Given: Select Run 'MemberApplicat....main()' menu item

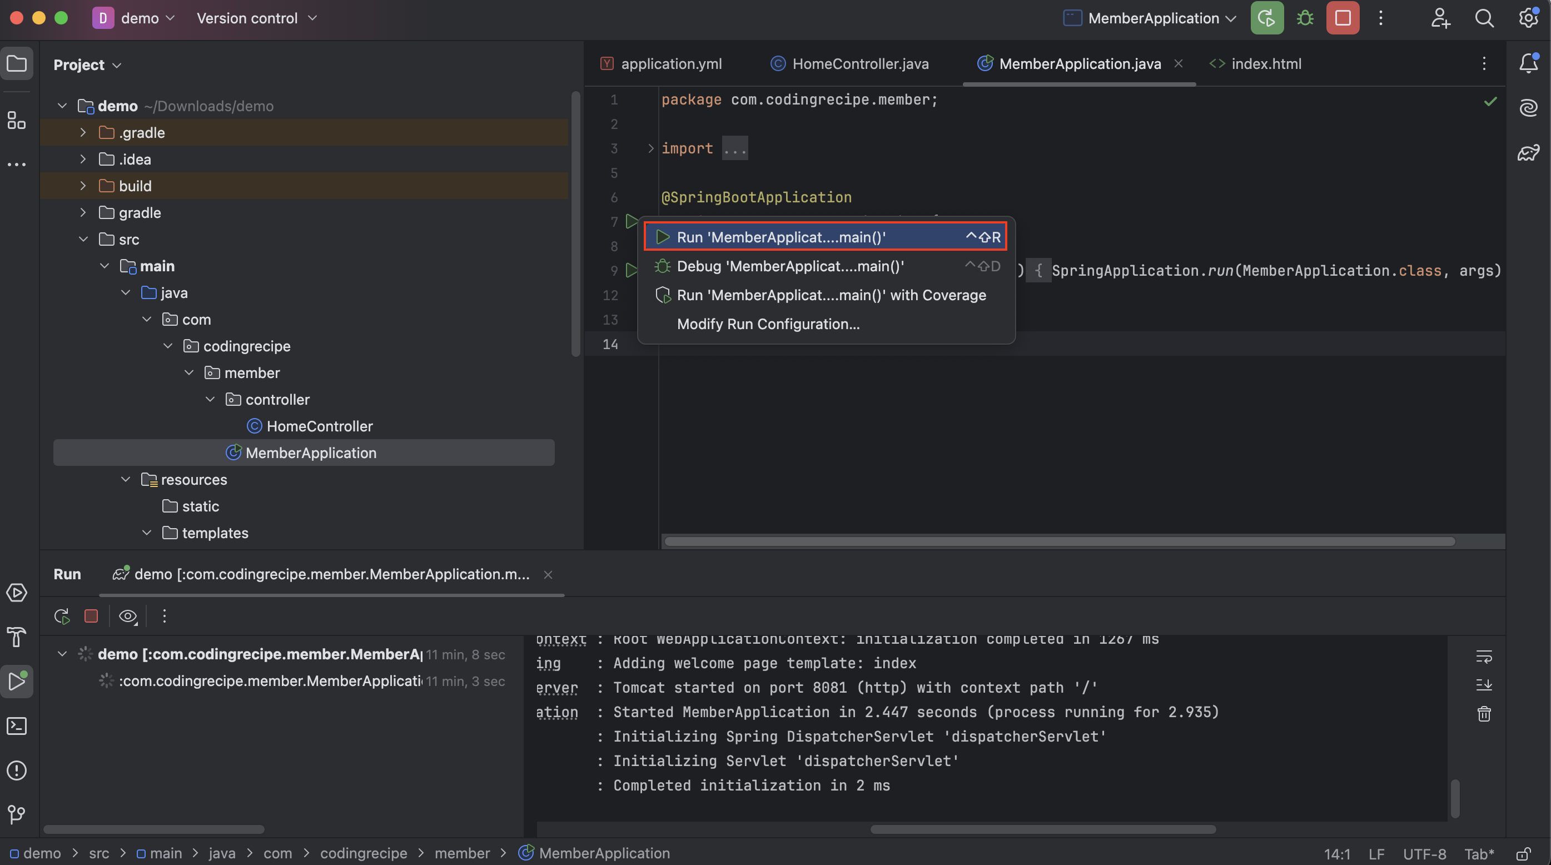Looking at the screenshot, I should click(x=826, y=237).
